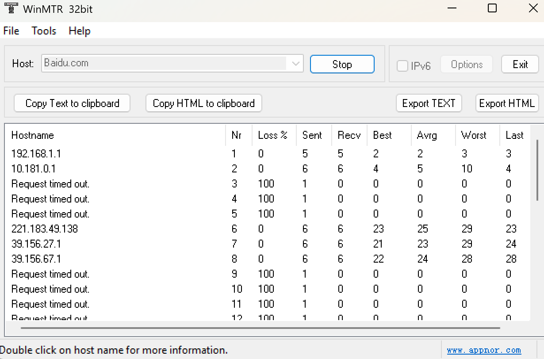Viewport: 544px width, 359px height.
Task: Stop the trace with the Stop button
Action: click(342, 65)
